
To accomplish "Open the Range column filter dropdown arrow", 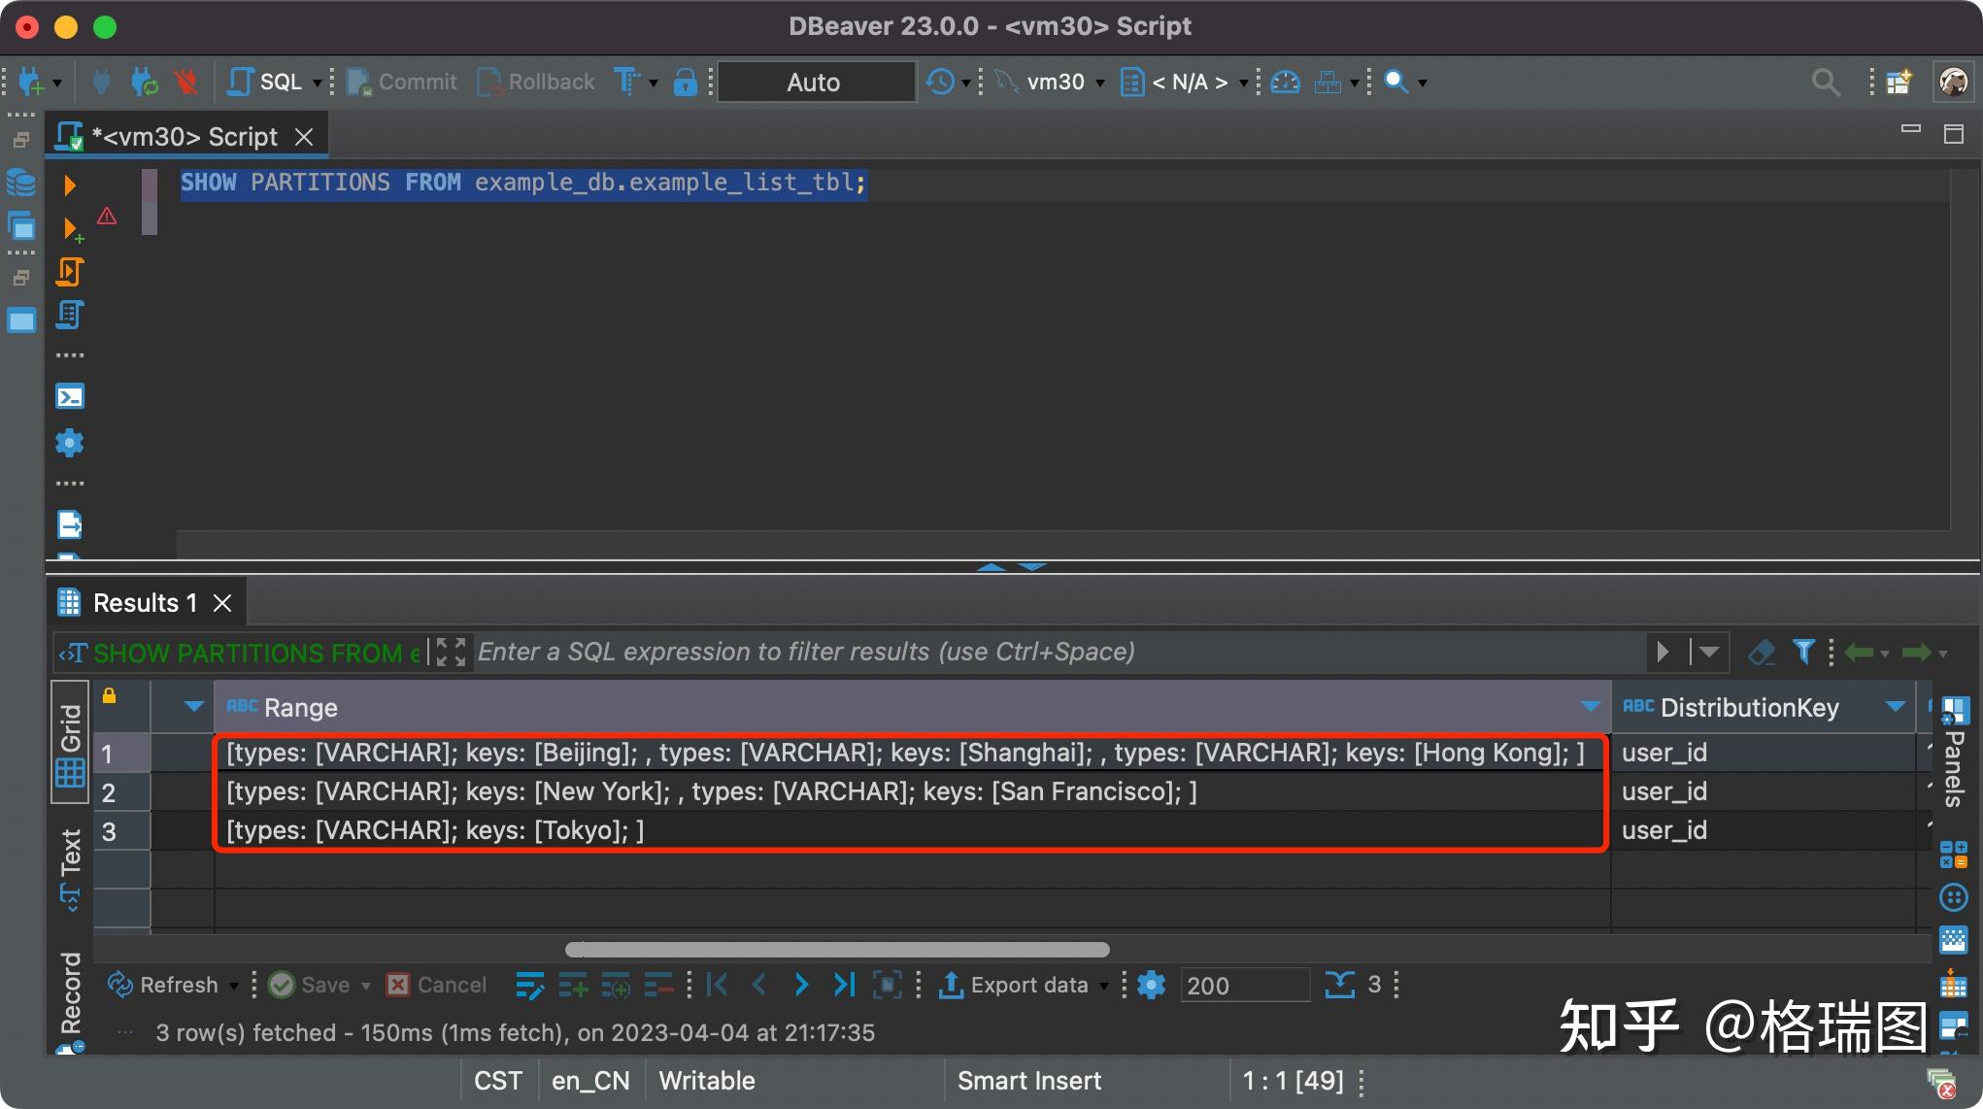I will [1590, 707].
